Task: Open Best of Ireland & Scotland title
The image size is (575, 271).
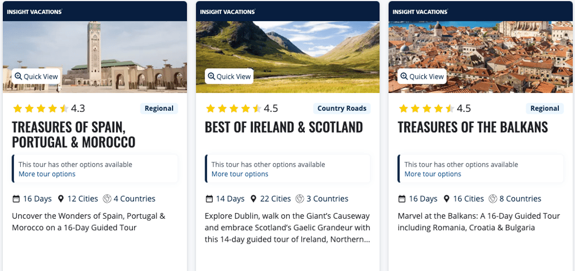Action: click(284, 127)
